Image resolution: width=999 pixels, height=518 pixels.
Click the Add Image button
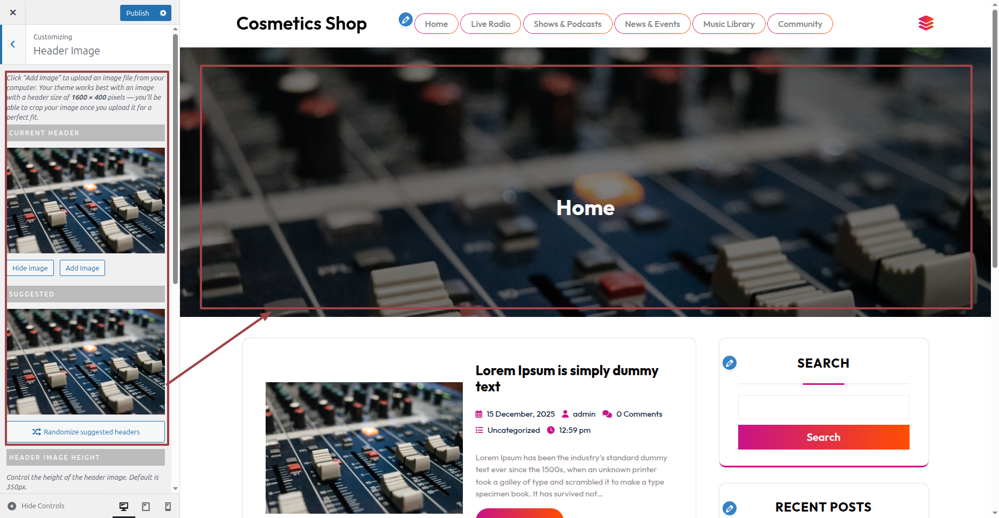[x=82, y=268]
